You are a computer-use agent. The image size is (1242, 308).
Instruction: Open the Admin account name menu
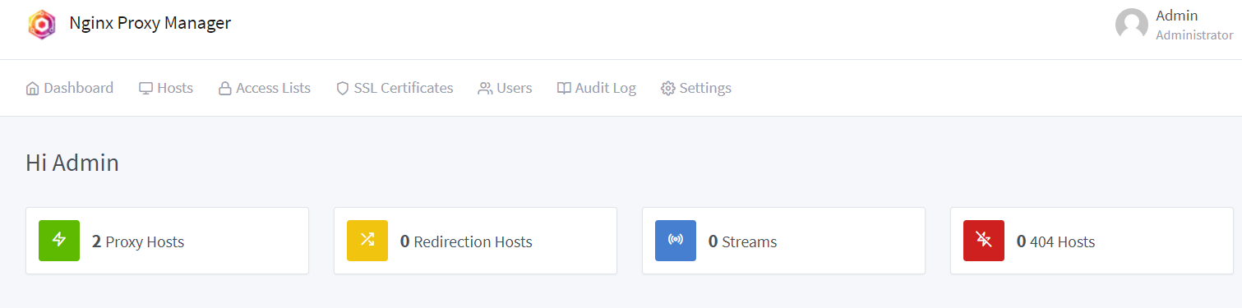point(1176,16)
